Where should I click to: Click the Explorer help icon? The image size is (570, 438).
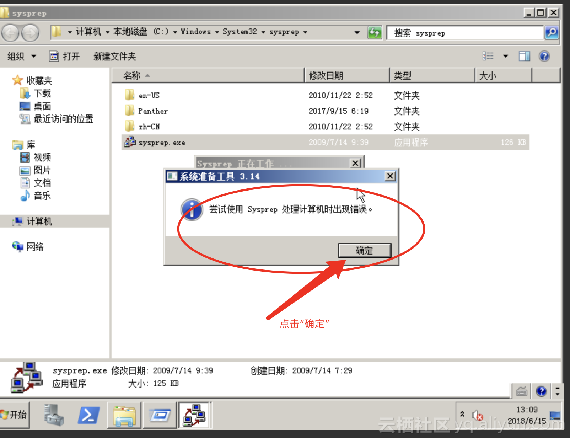[x=544, y=56]
